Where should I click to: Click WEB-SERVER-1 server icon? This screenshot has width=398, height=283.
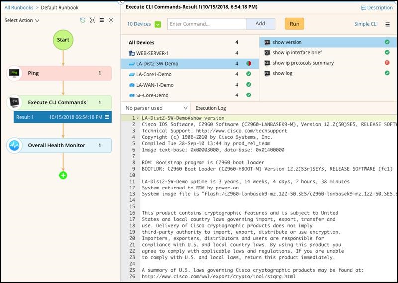click(x=132, y=53)
